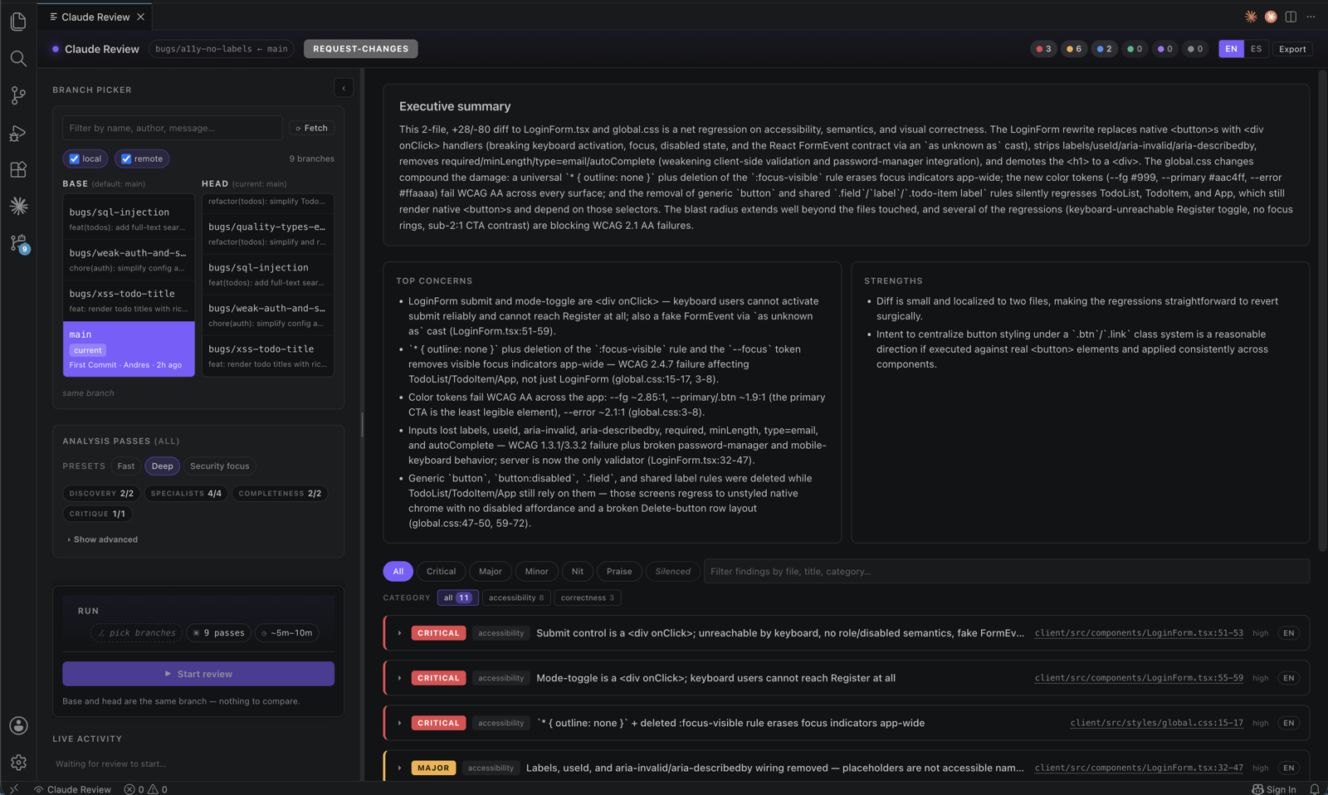Click the green count showing 0
The image size is (1328, 795).
[x=1135, y=49]
